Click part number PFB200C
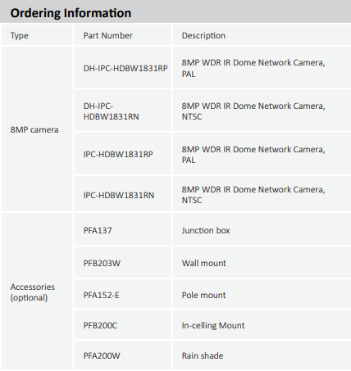The image size is (351, 371). 100,325
